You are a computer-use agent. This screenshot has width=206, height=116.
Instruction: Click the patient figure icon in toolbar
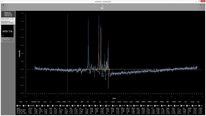click(x=3, y=5)
